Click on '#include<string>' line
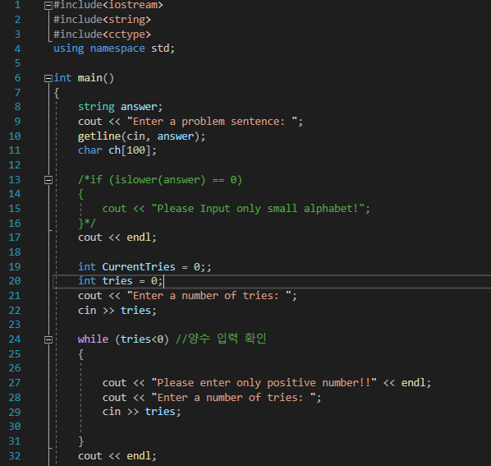The height and width of the screenshot is (466, 491). click(x=102, y=20)
